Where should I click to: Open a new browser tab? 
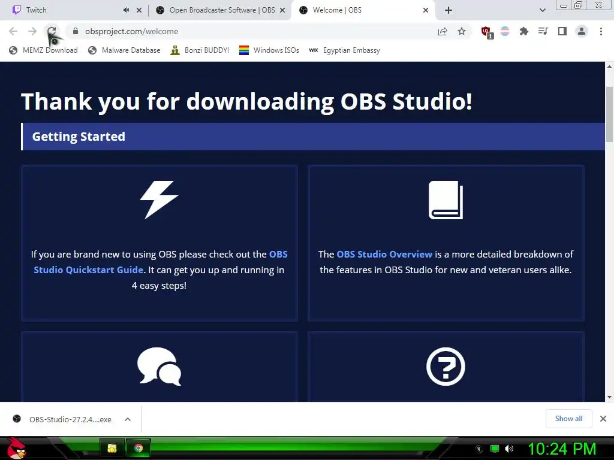click(449, 10)
